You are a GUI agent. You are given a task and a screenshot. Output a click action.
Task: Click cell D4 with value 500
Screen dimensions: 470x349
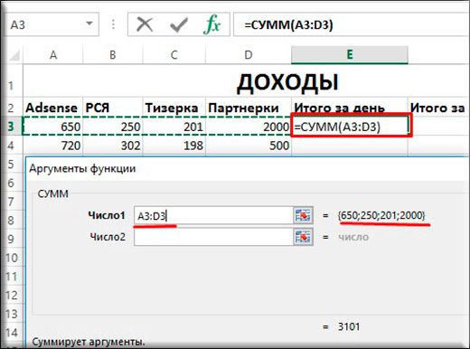click(x=249, y=146)
